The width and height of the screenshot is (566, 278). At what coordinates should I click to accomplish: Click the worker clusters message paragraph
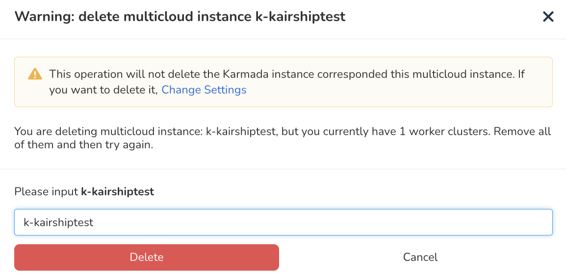point(283,139)
